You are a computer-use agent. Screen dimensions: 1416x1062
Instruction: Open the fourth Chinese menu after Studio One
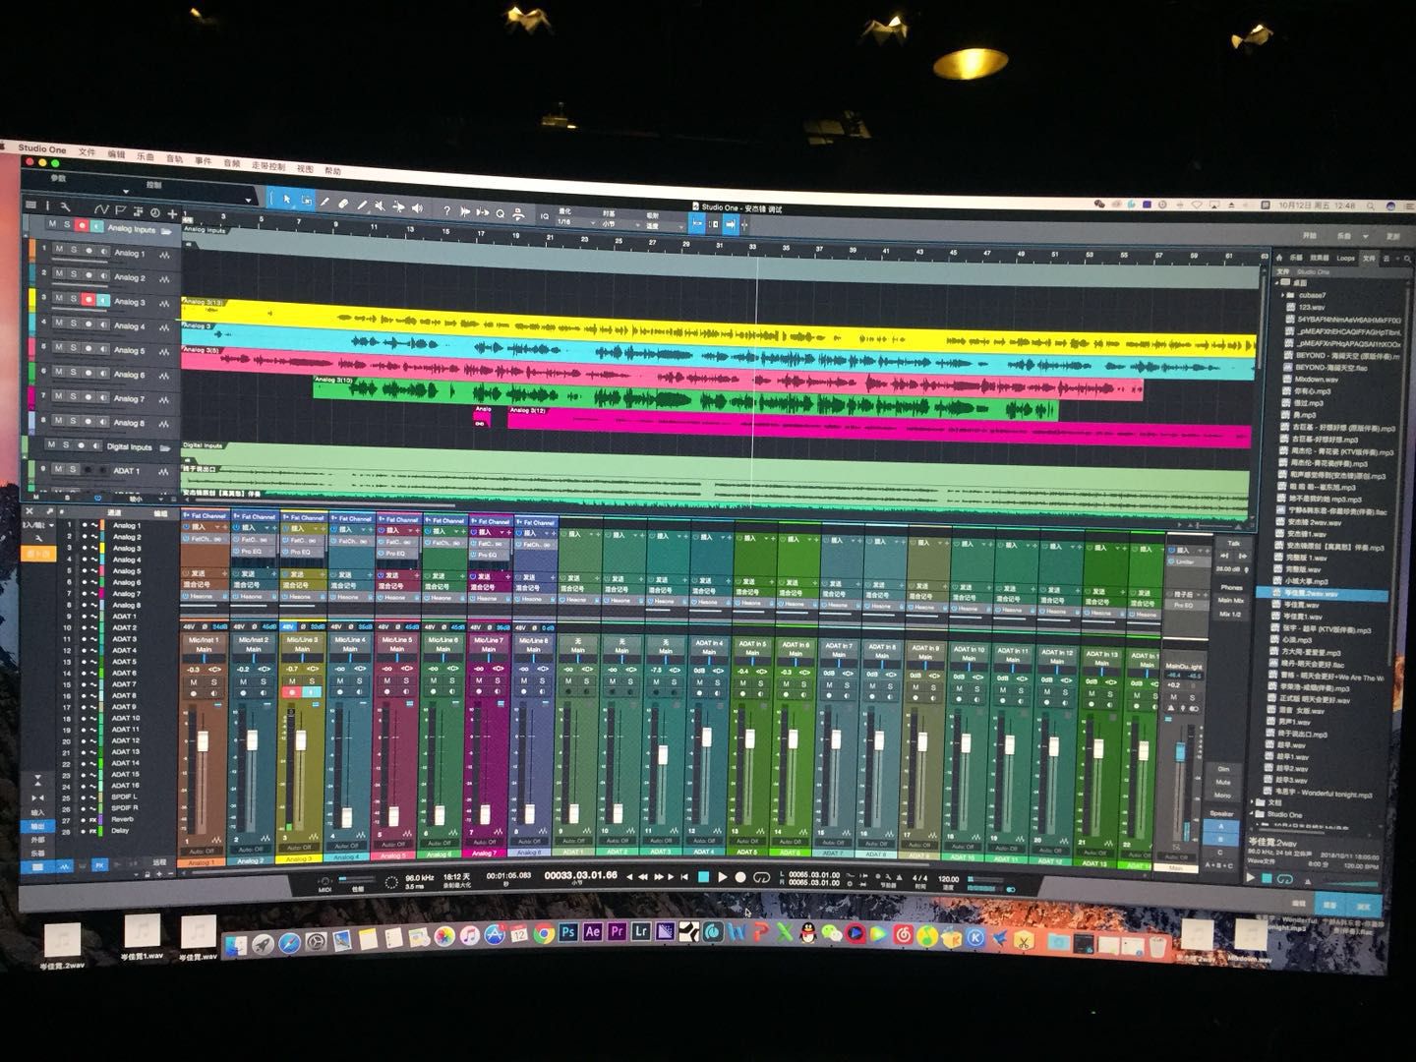(174, 158)
